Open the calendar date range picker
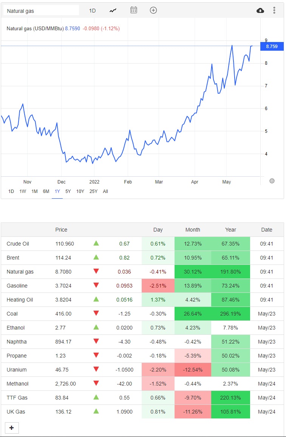This screenshot has height=437, width=286. click(133, 10)
